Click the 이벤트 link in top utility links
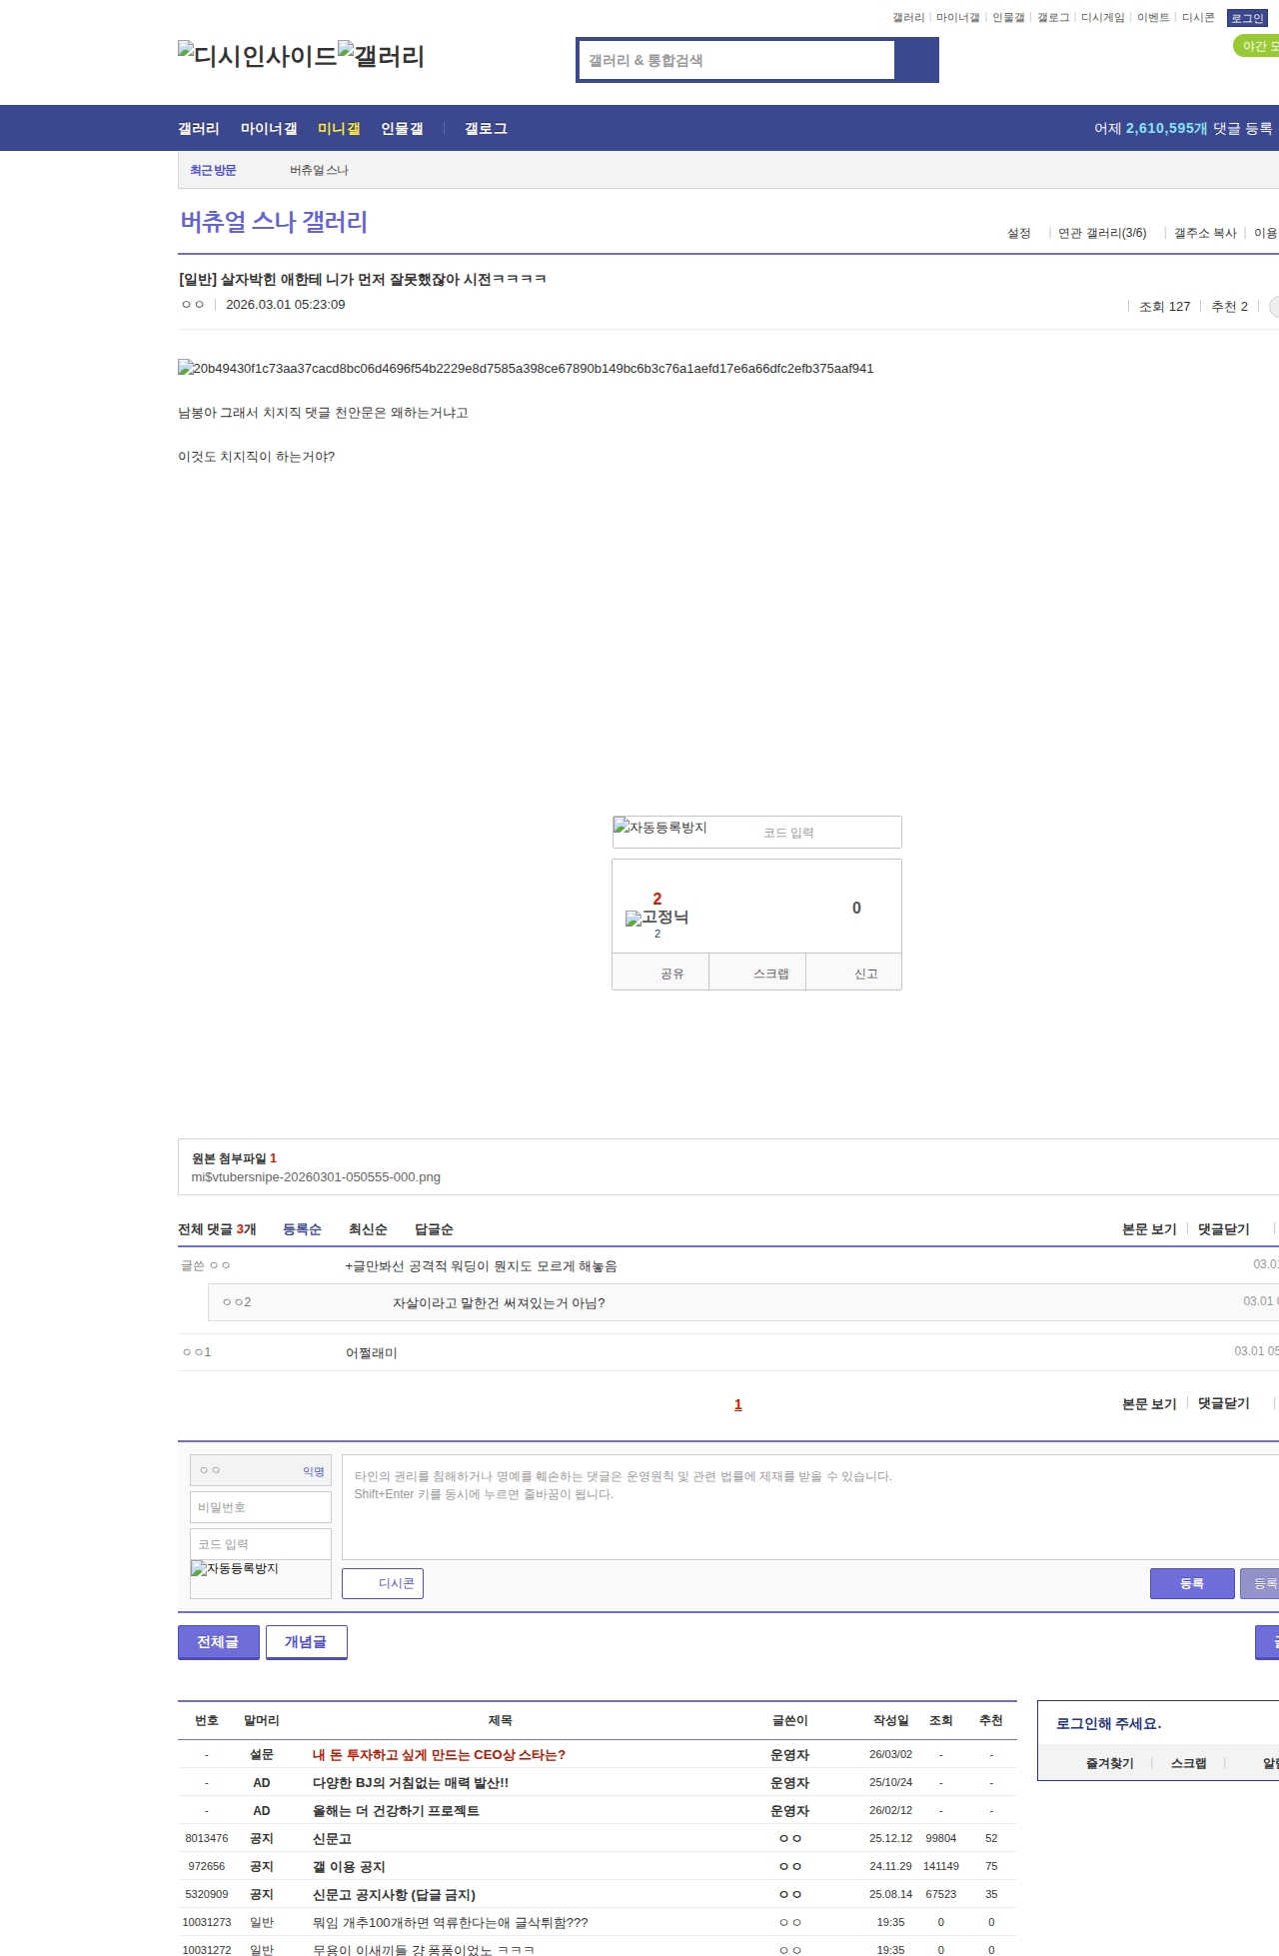Image resolution: width=1279 pixels, height=1956 pixels. point(1153,18)
